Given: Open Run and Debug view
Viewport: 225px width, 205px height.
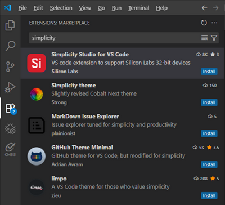Looking at the screenshot, I should (x=10, y=87).
